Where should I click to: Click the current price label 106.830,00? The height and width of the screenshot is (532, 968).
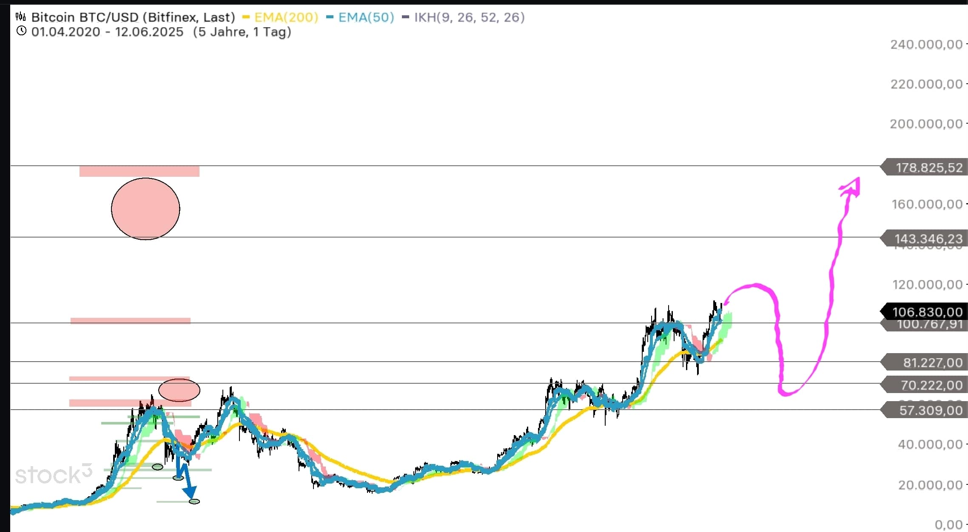[927, 312]
